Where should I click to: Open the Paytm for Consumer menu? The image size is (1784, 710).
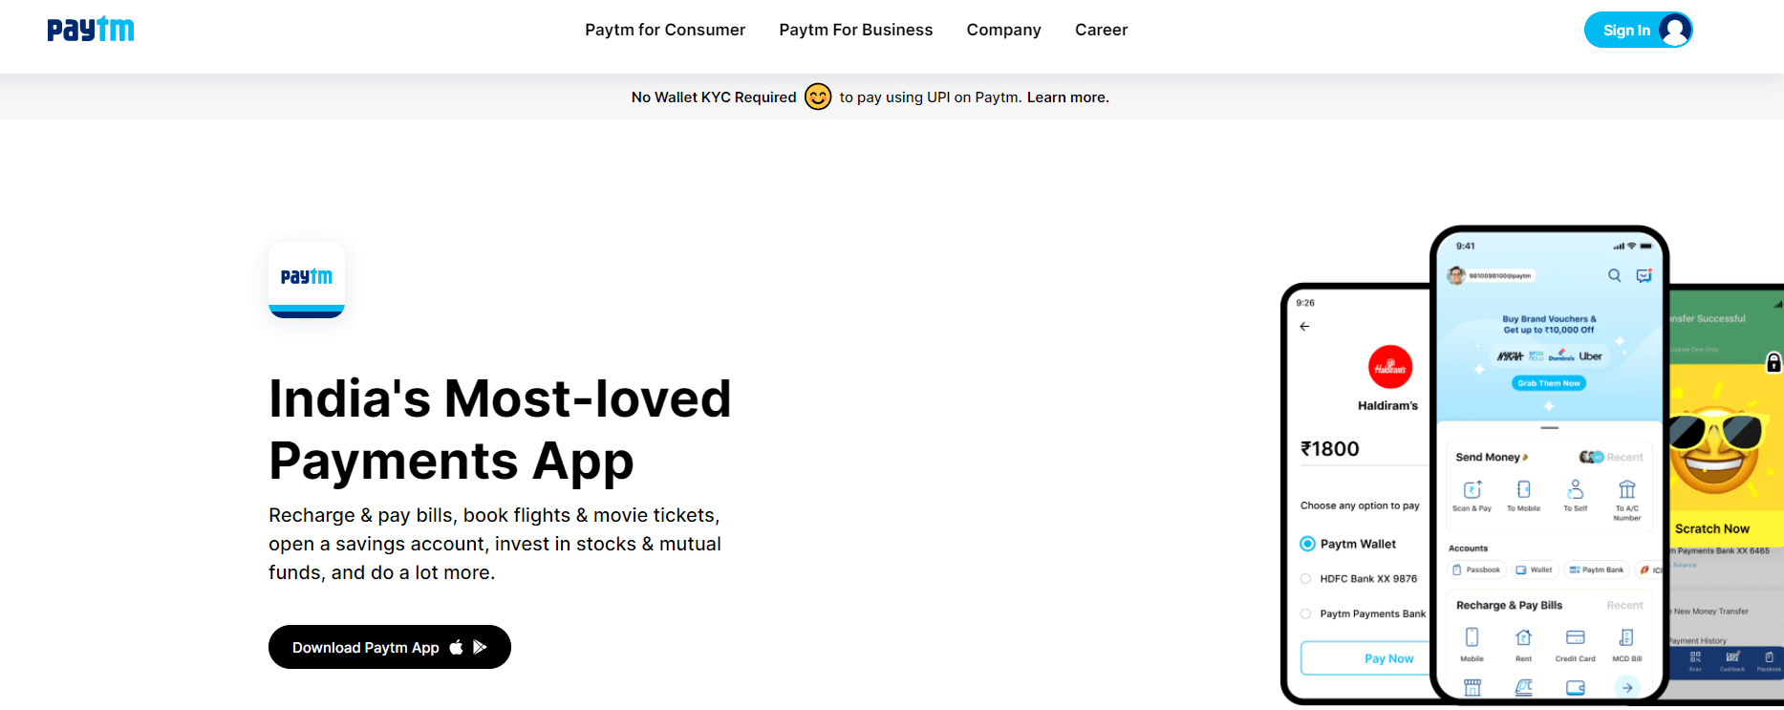(665, 30)
